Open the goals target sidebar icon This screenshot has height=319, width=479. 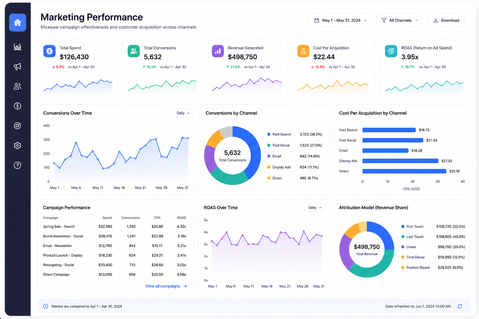17,126
